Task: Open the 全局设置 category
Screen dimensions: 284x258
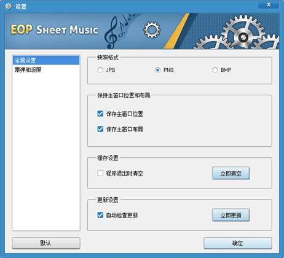Action: [x=46, y=60]
